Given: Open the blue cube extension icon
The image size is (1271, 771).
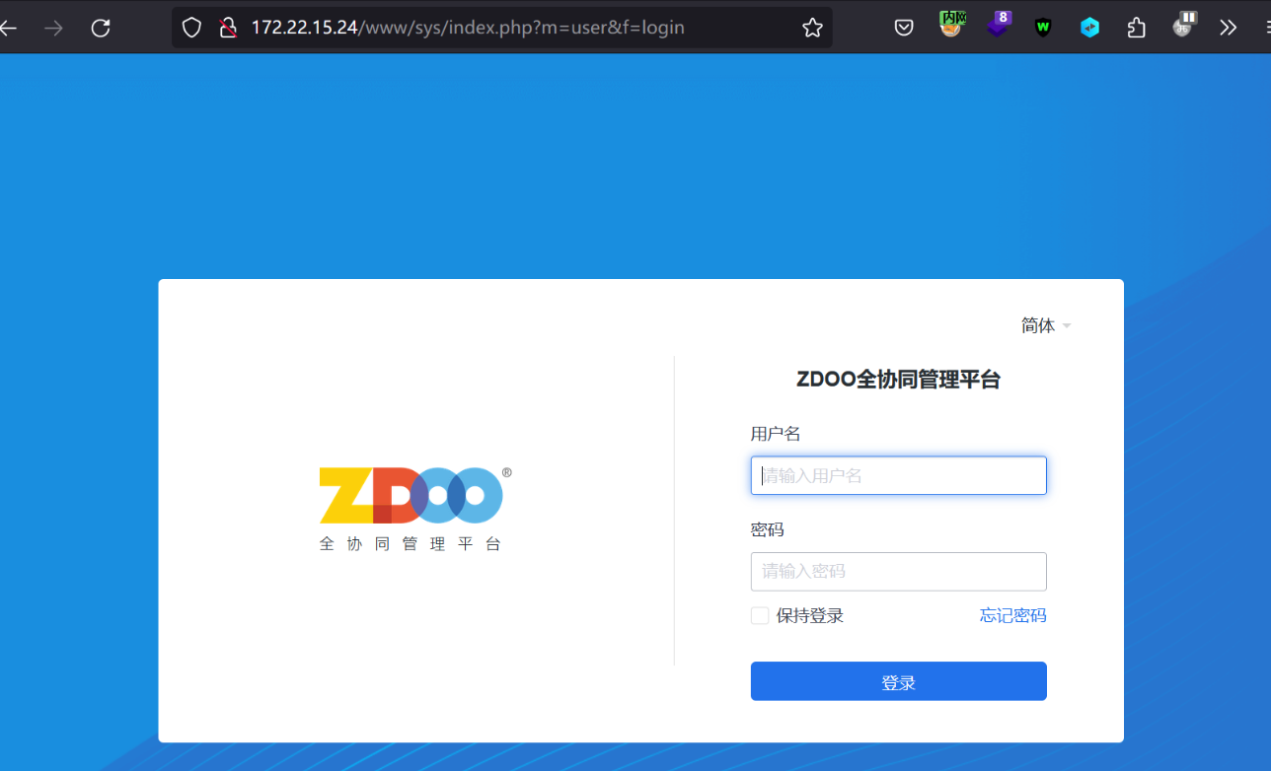Looking at the screenshot, I should click(1089, 28).
